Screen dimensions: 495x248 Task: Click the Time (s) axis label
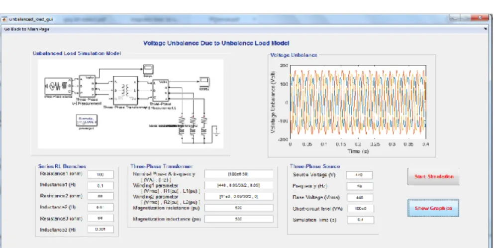click(x=358, y=151)
